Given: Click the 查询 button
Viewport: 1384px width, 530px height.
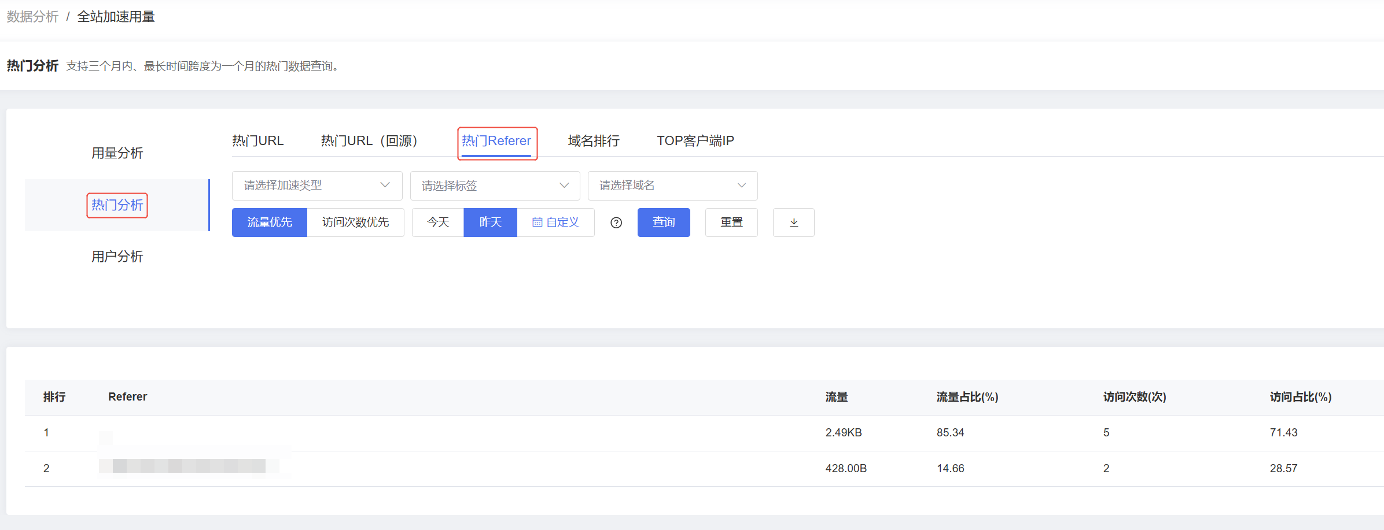Looking at the screenshot, I should click(664, 223).
